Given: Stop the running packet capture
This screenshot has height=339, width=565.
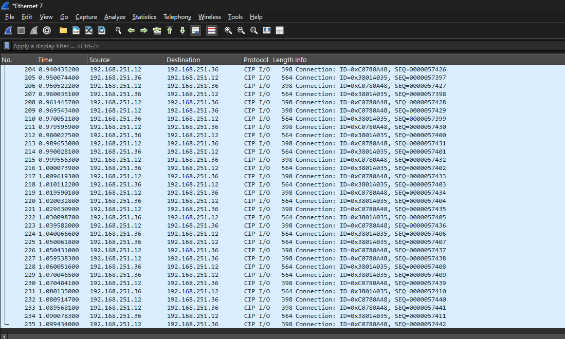Looking at the screenshot, I should (x=21, y=31).
